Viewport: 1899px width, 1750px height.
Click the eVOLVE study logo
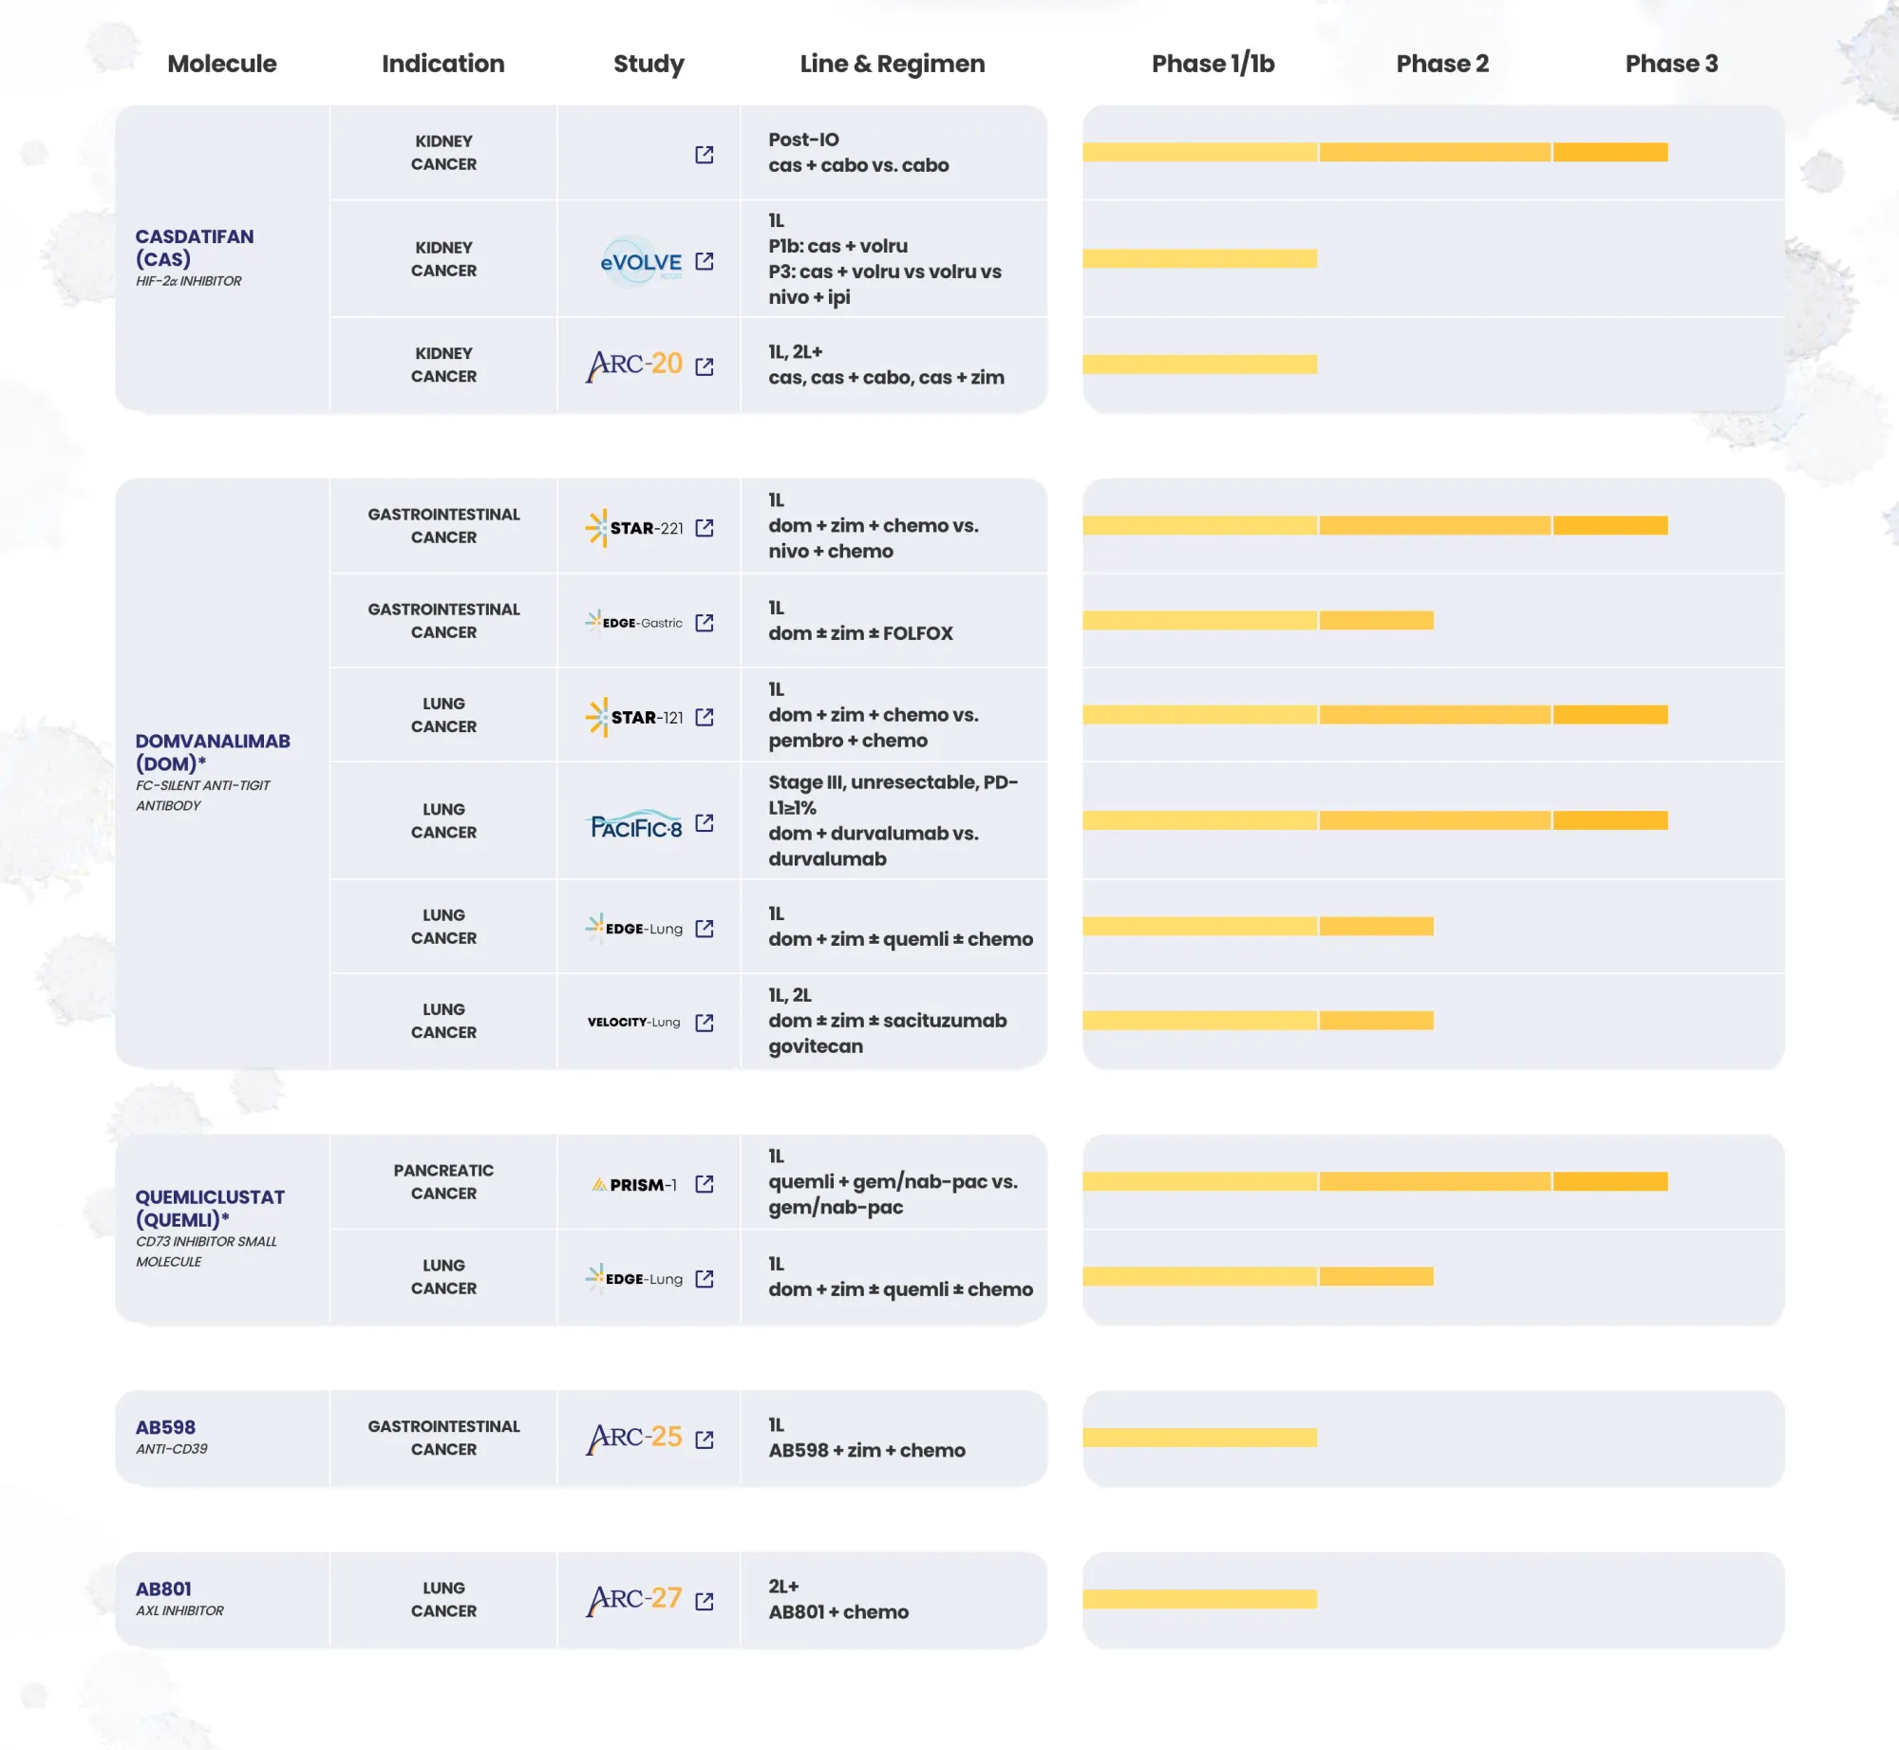[x=641, y=261]
